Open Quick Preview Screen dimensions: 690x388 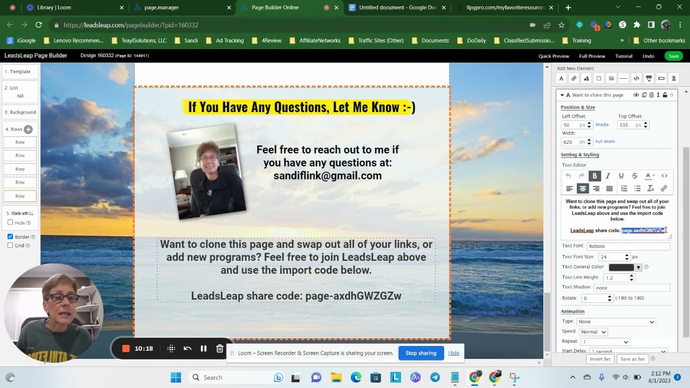click(x=554, y=56)
